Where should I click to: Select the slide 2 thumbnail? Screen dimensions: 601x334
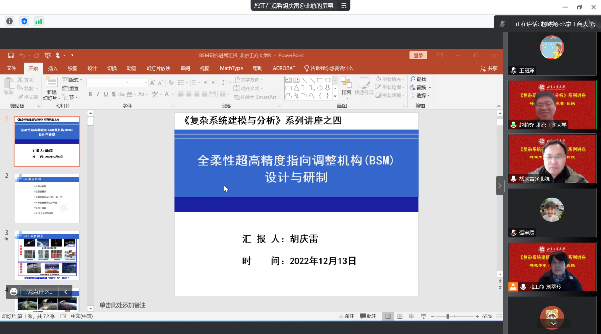47,198
